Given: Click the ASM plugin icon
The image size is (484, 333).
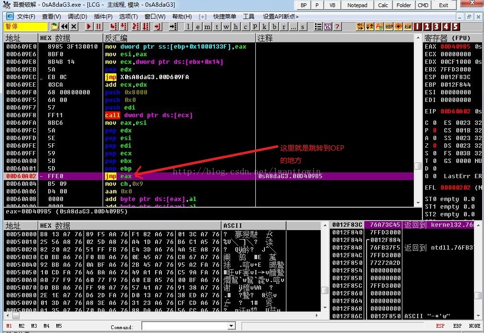Looking at the screenshot, I should coord(408,27).
